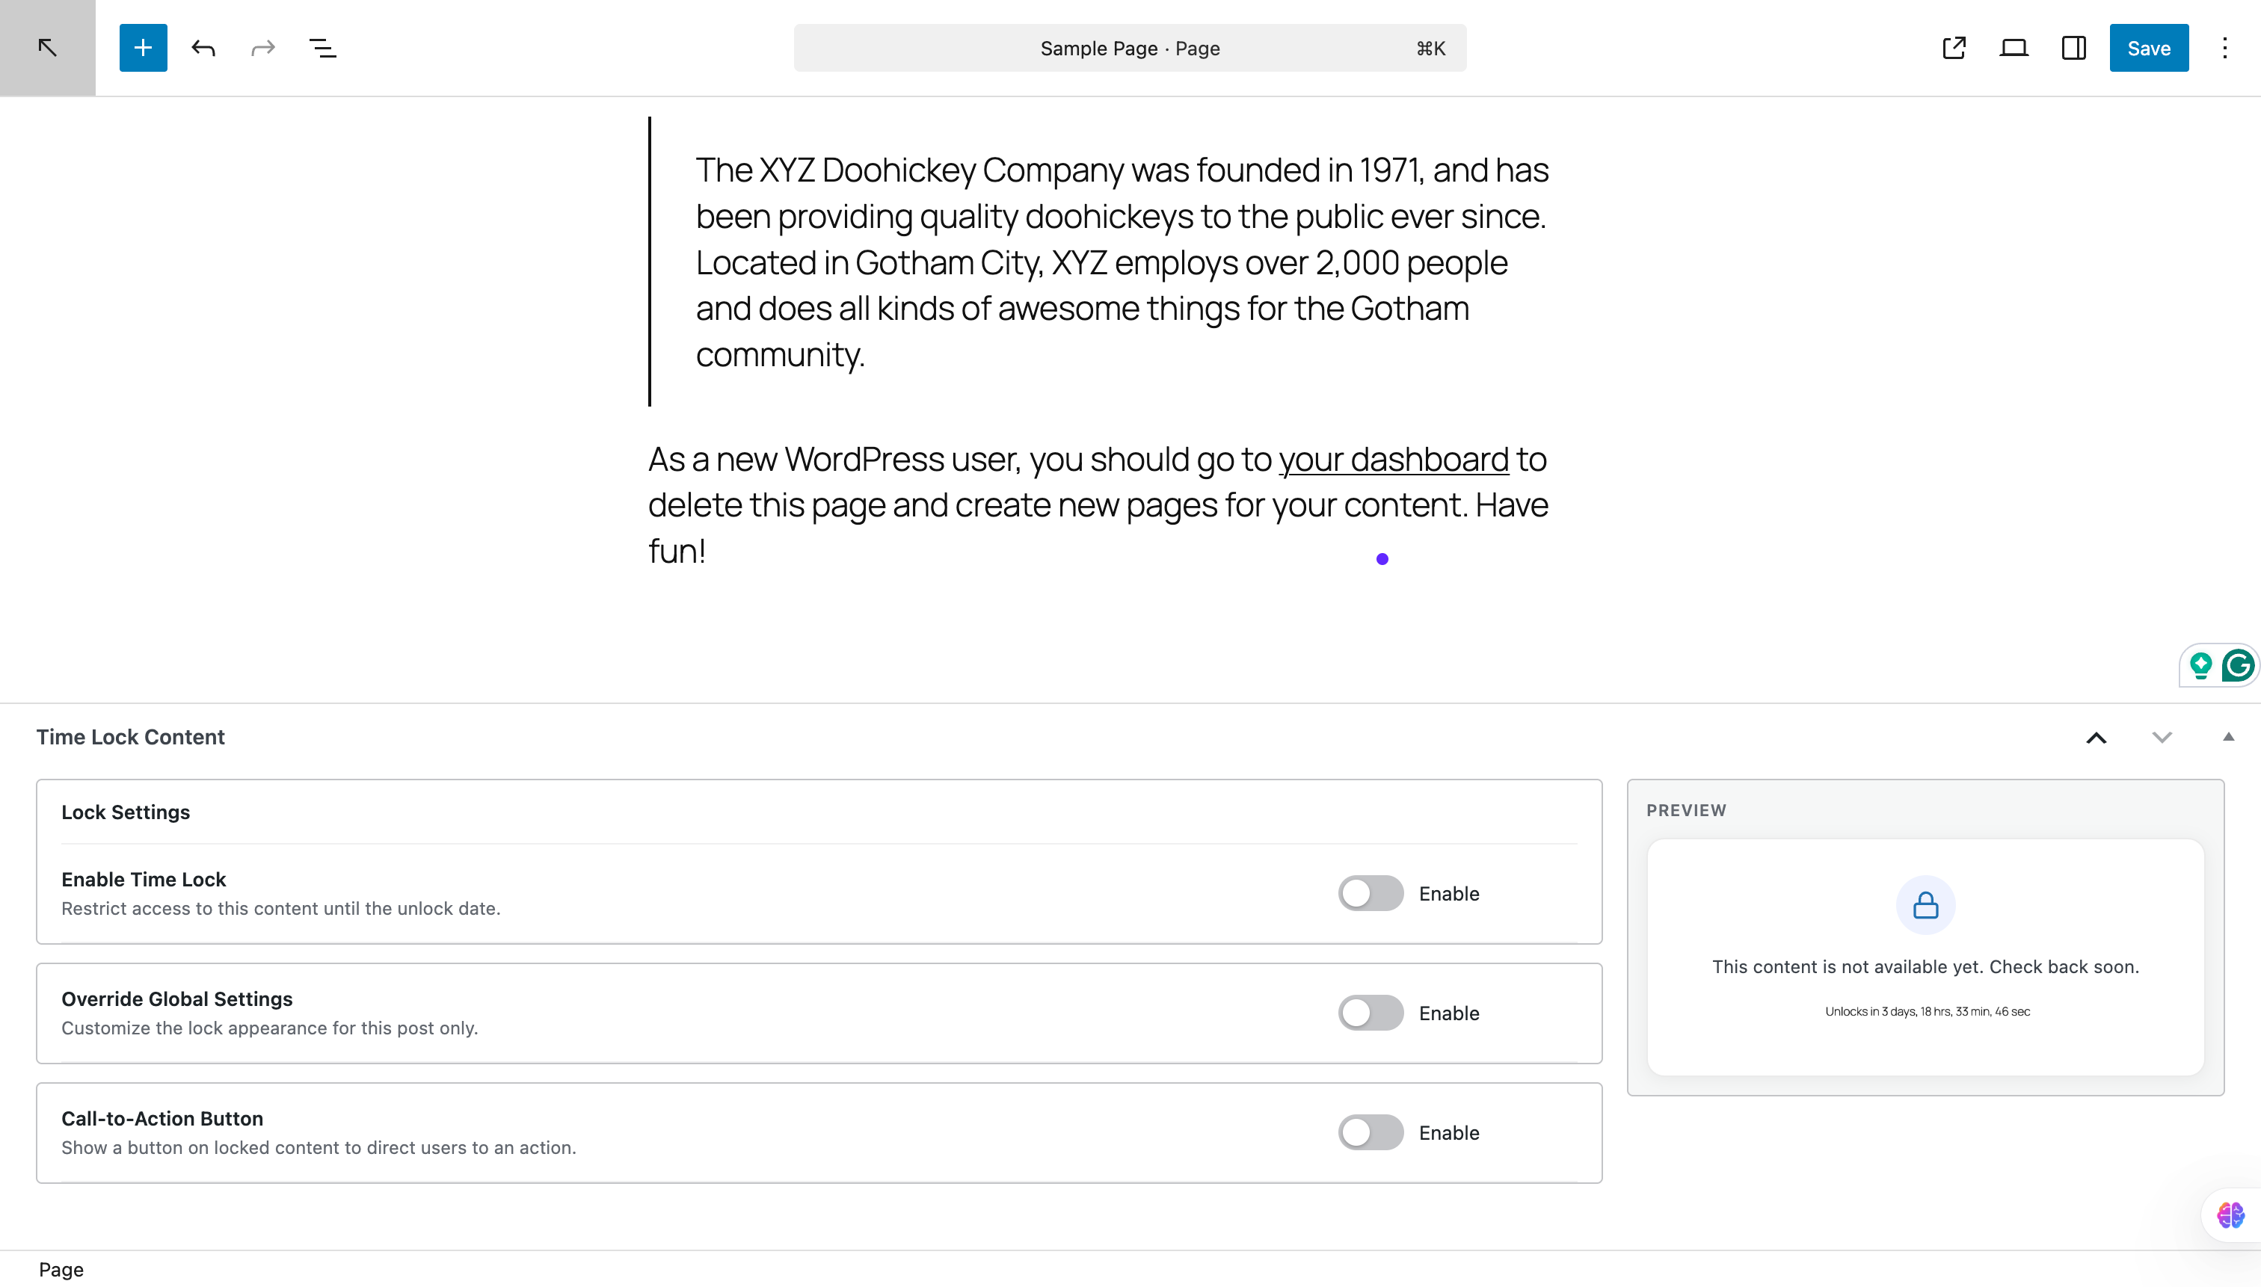View the page in a new tab
This screenshot has width=2261, height=1287.
tap(1953, 48)
